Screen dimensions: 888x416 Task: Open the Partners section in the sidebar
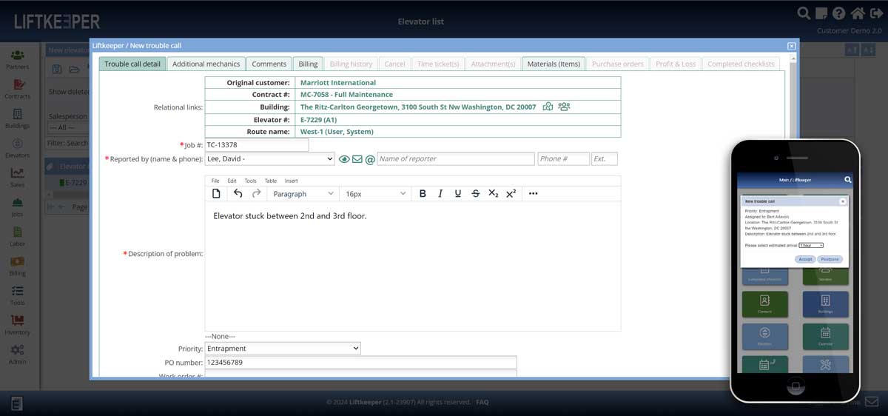tap(17, 60)
